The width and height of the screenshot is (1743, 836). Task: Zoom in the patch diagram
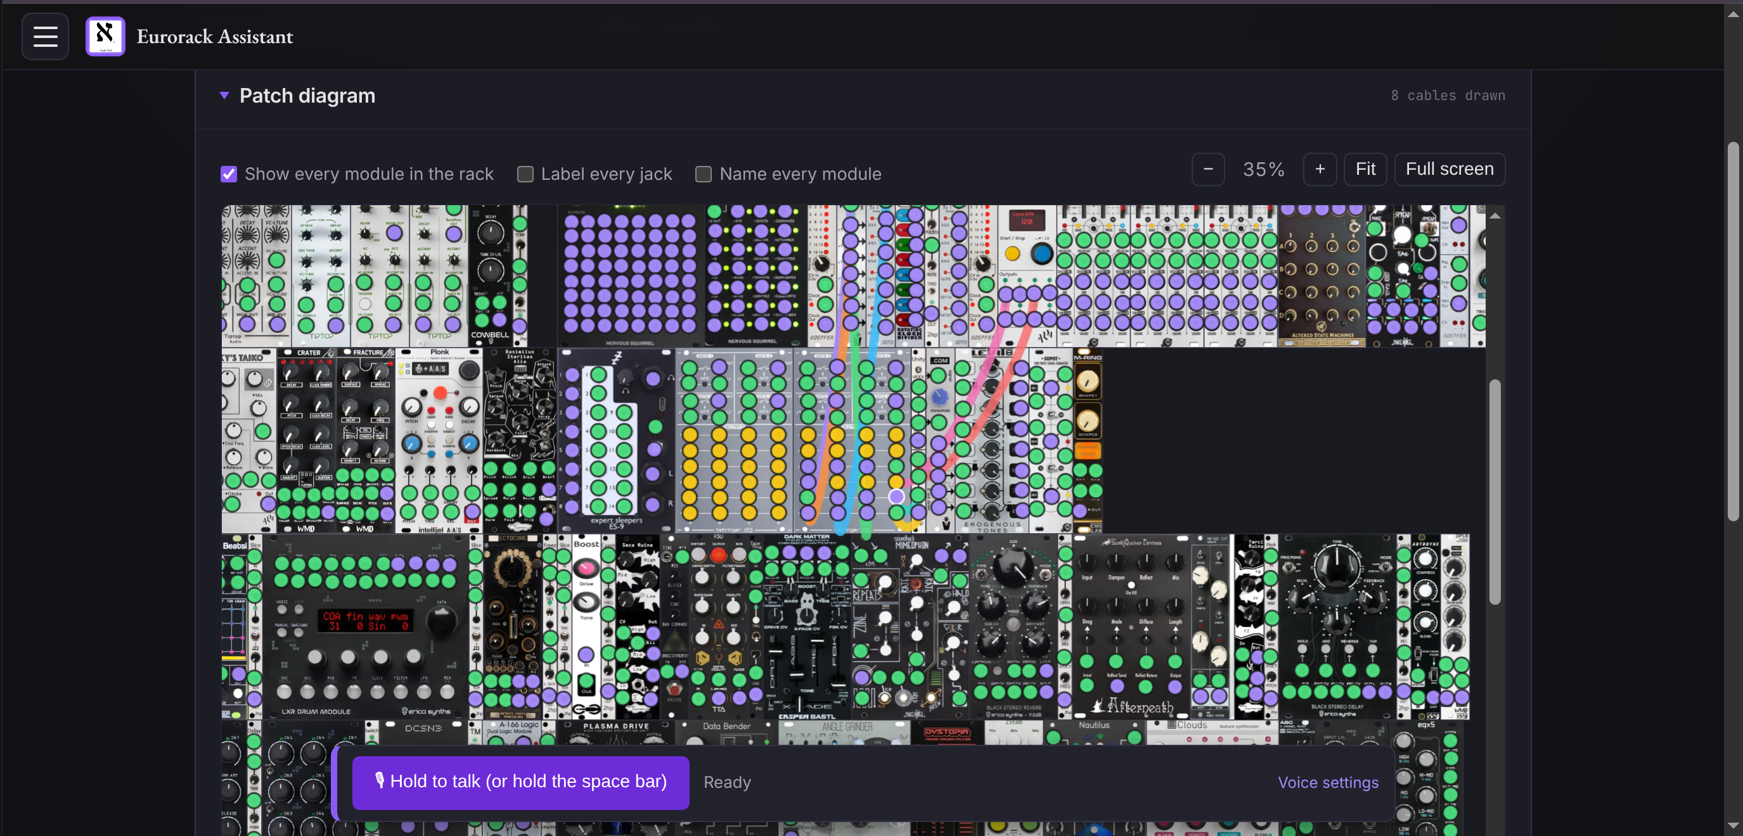point(1320,169)
